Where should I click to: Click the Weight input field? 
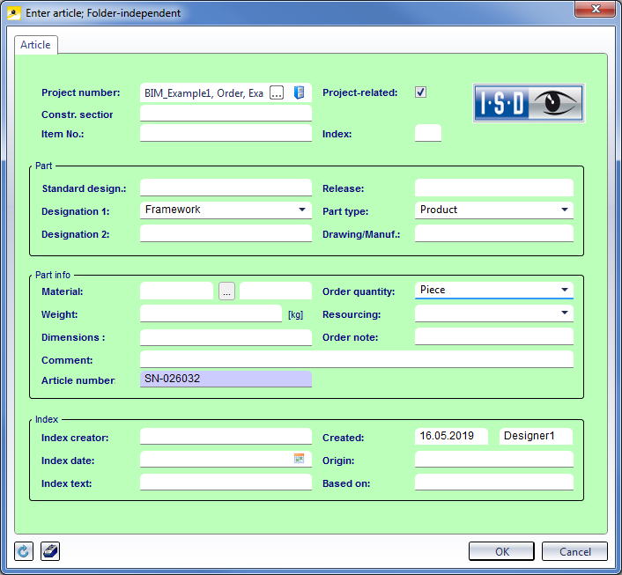(211, 313)
